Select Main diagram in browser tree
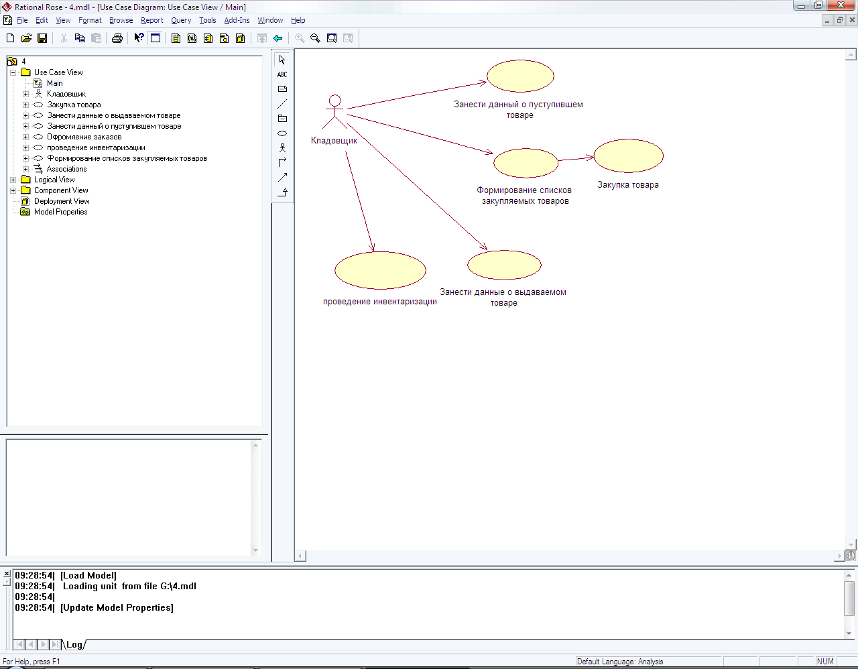The width and height of the screenshot is (858, 669). (55, 83)
